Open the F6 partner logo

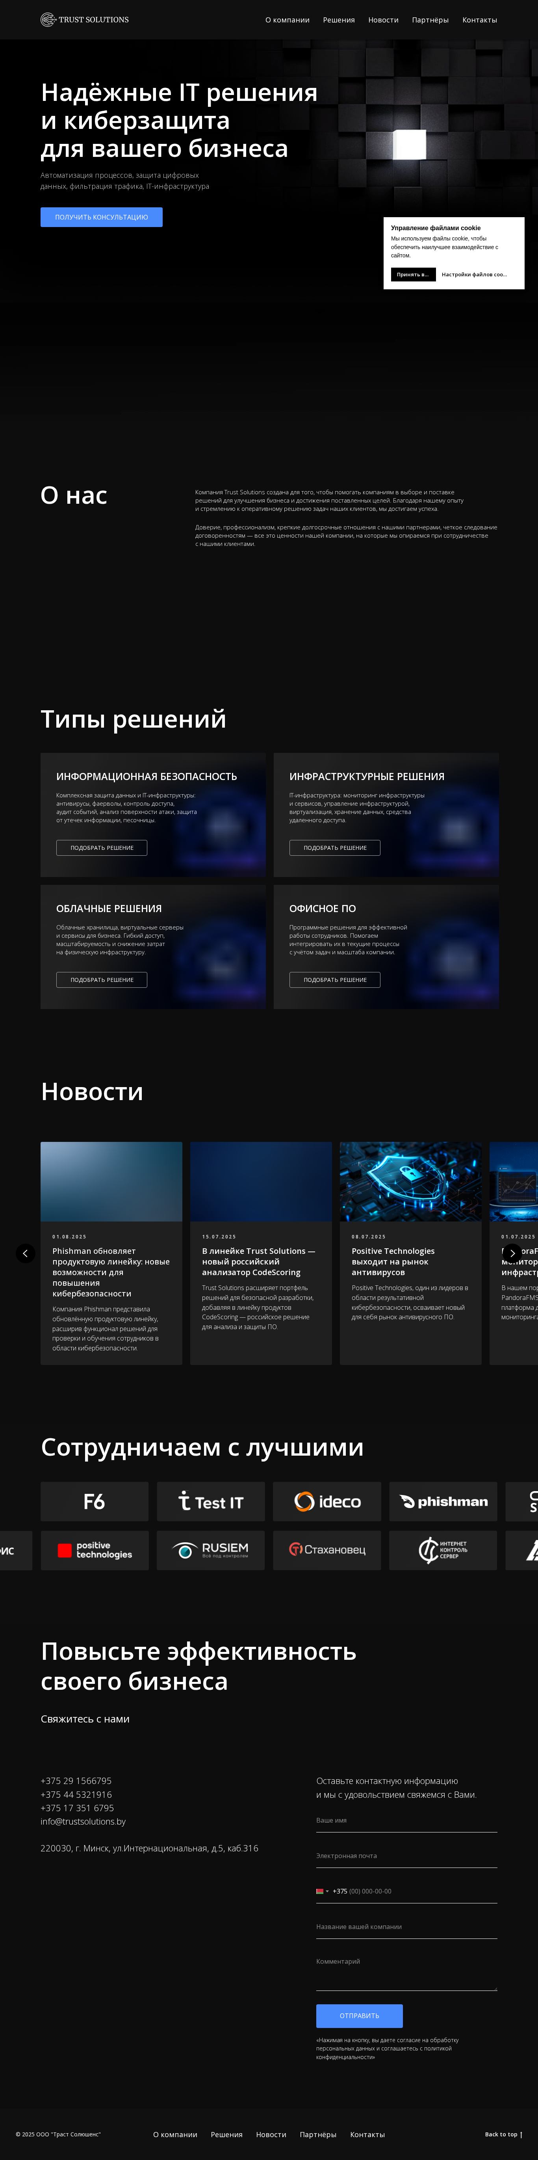[x=95, y=1501]
